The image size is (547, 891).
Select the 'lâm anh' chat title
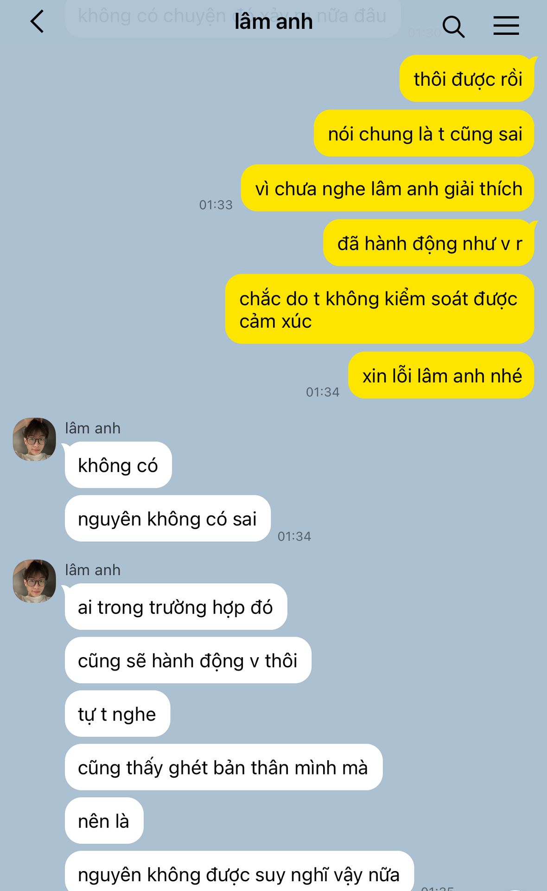coord(273,22)
